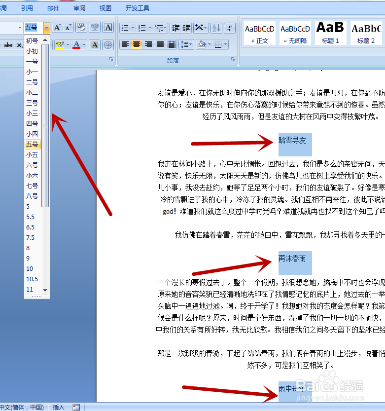Click language 中文(简体, 中国) status entry
385x411 pixels.
22,407
